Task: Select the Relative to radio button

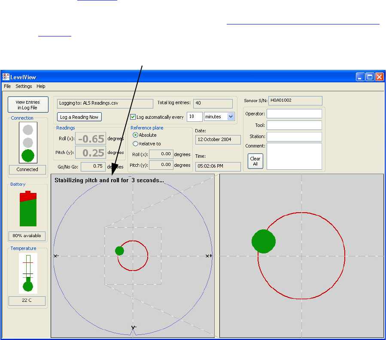Action: coord(136,144)
